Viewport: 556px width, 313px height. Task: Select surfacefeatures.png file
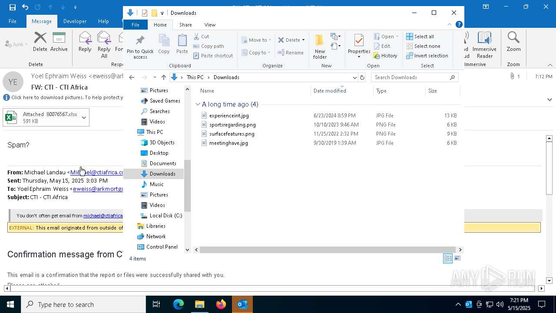(x=232, y=134)
